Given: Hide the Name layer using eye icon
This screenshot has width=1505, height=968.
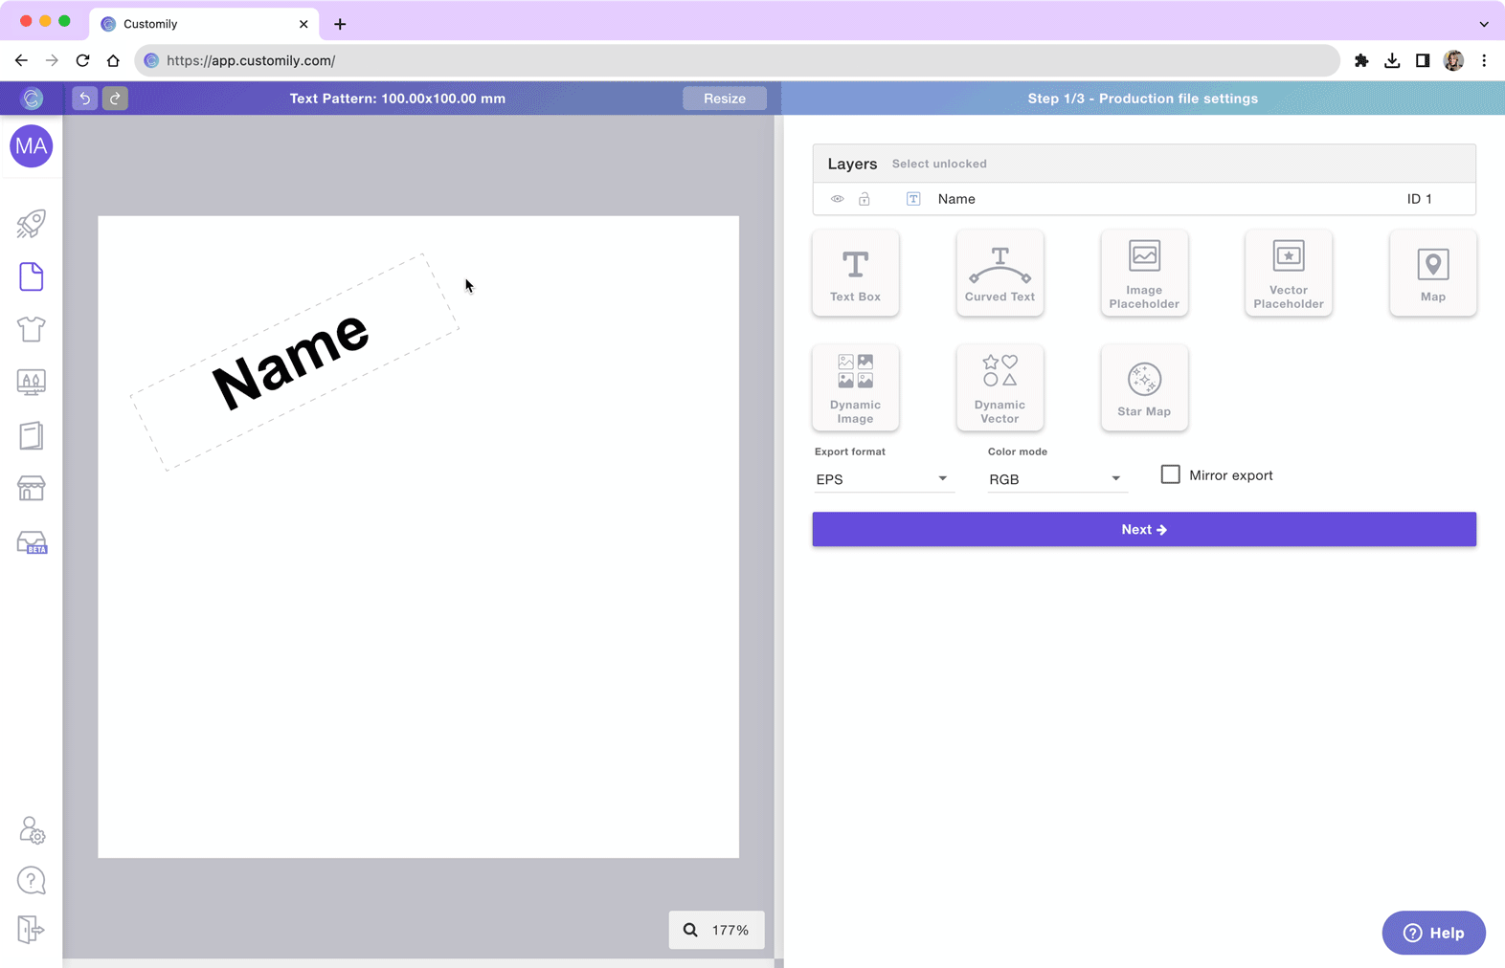Looking at the screenshot, I should (837, 199).
